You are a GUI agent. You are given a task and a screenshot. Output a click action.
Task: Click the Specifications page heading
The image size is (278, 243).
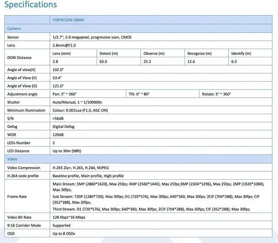[30, 5]
